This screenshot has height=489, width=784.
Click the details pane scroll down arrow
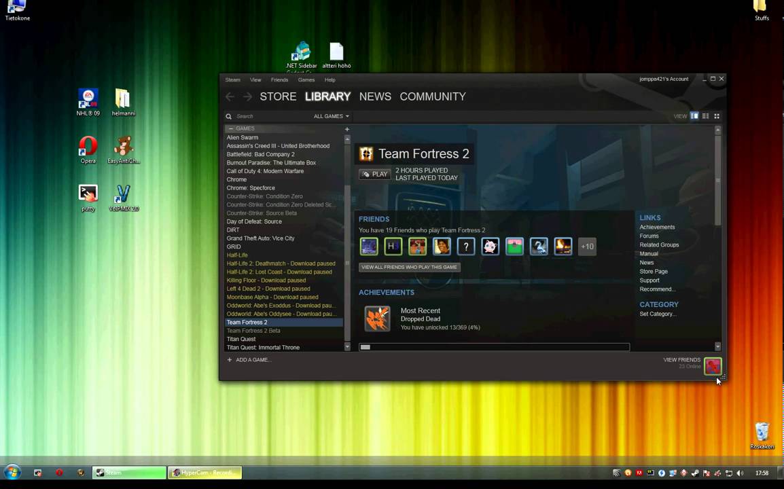[717, 346]
